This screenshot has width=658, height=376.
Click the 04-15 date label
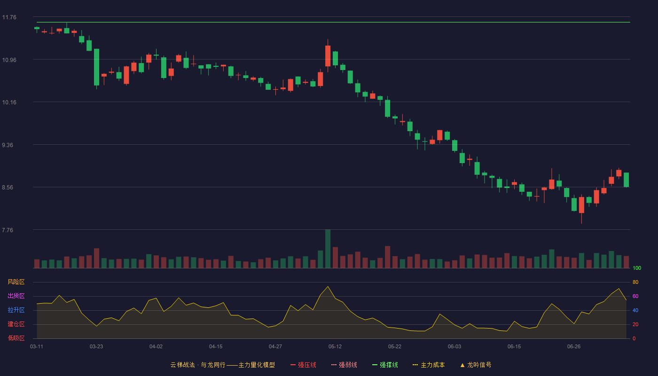pyautogui.click(x=216, y=346)
